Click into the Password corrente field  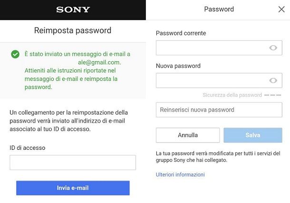[219, 48]
